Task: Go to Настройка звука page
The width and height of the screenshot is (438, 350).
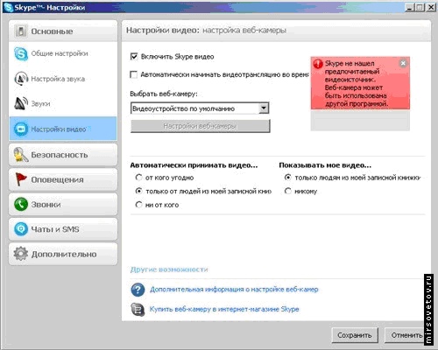Action: tap(63, 79)
